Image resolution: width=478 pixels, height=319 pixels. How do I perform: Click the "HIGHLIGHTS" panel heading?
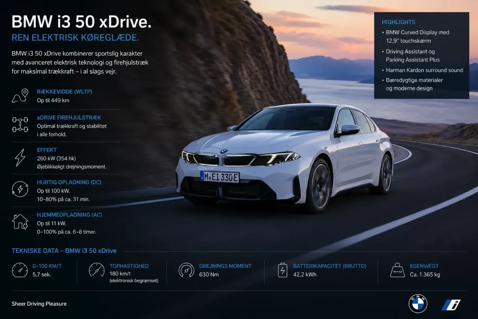tap(398, 22)
